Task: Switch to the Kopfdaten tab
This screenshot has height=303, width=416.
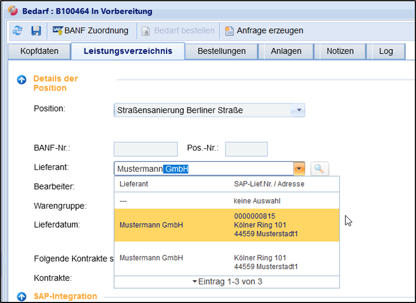Action: [39, 51]
